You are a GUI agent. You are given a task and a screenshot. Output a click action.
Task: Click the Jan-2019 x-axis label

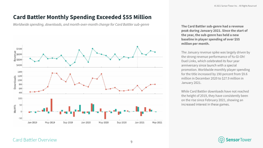click(x=32, y=122)
